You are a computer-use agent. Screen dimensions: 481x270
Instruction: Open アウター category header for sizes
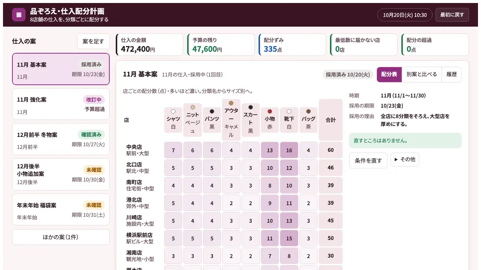point(231,120)
